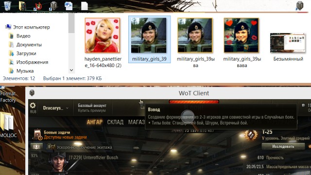
Task: Select the military_girls_39ывава image with hearts
Action: pyautogui.click(x=242, y=35)
